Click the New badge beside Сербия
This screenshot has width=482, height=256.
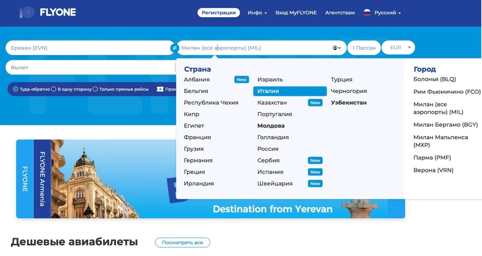tap(315, 160)
